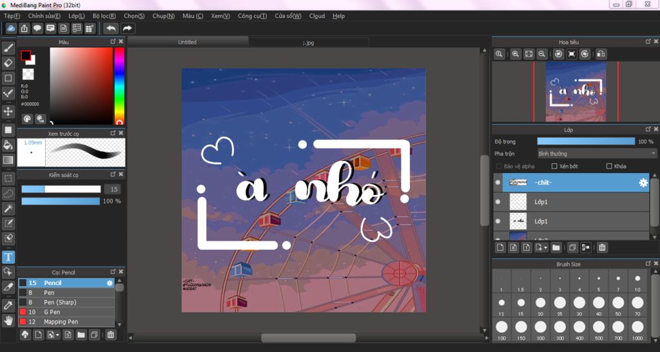Zoom in using navigator magnifier plus
This screenshot has height=352, width=660.
[516, 54]
